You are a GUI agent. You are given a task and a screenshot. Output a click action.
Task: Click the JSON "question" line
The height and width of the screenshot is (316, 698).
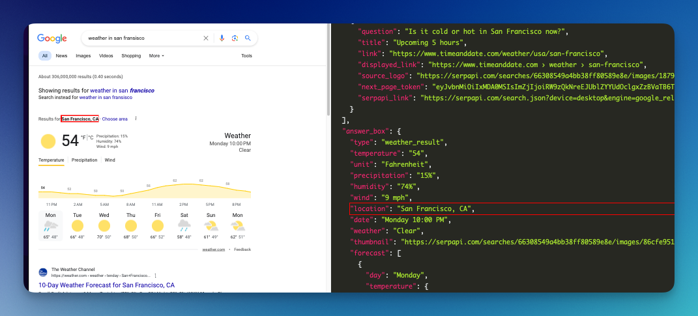point(463,31)
